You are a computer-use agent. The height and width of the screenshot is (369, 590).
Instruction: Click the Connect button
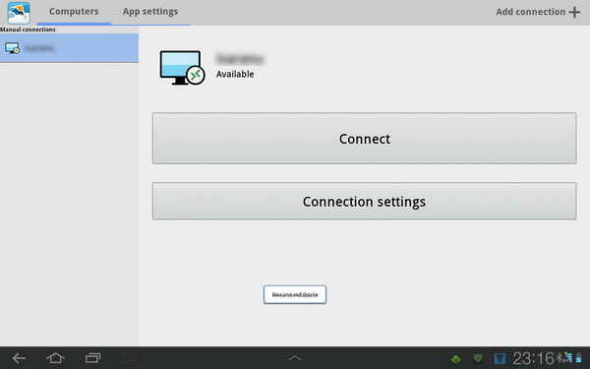364,138
